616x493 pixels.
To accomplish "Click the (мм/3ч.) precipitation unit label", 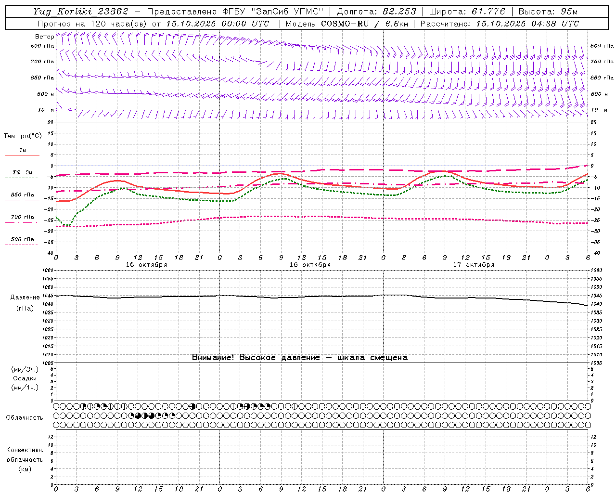I will pos(25,370).
